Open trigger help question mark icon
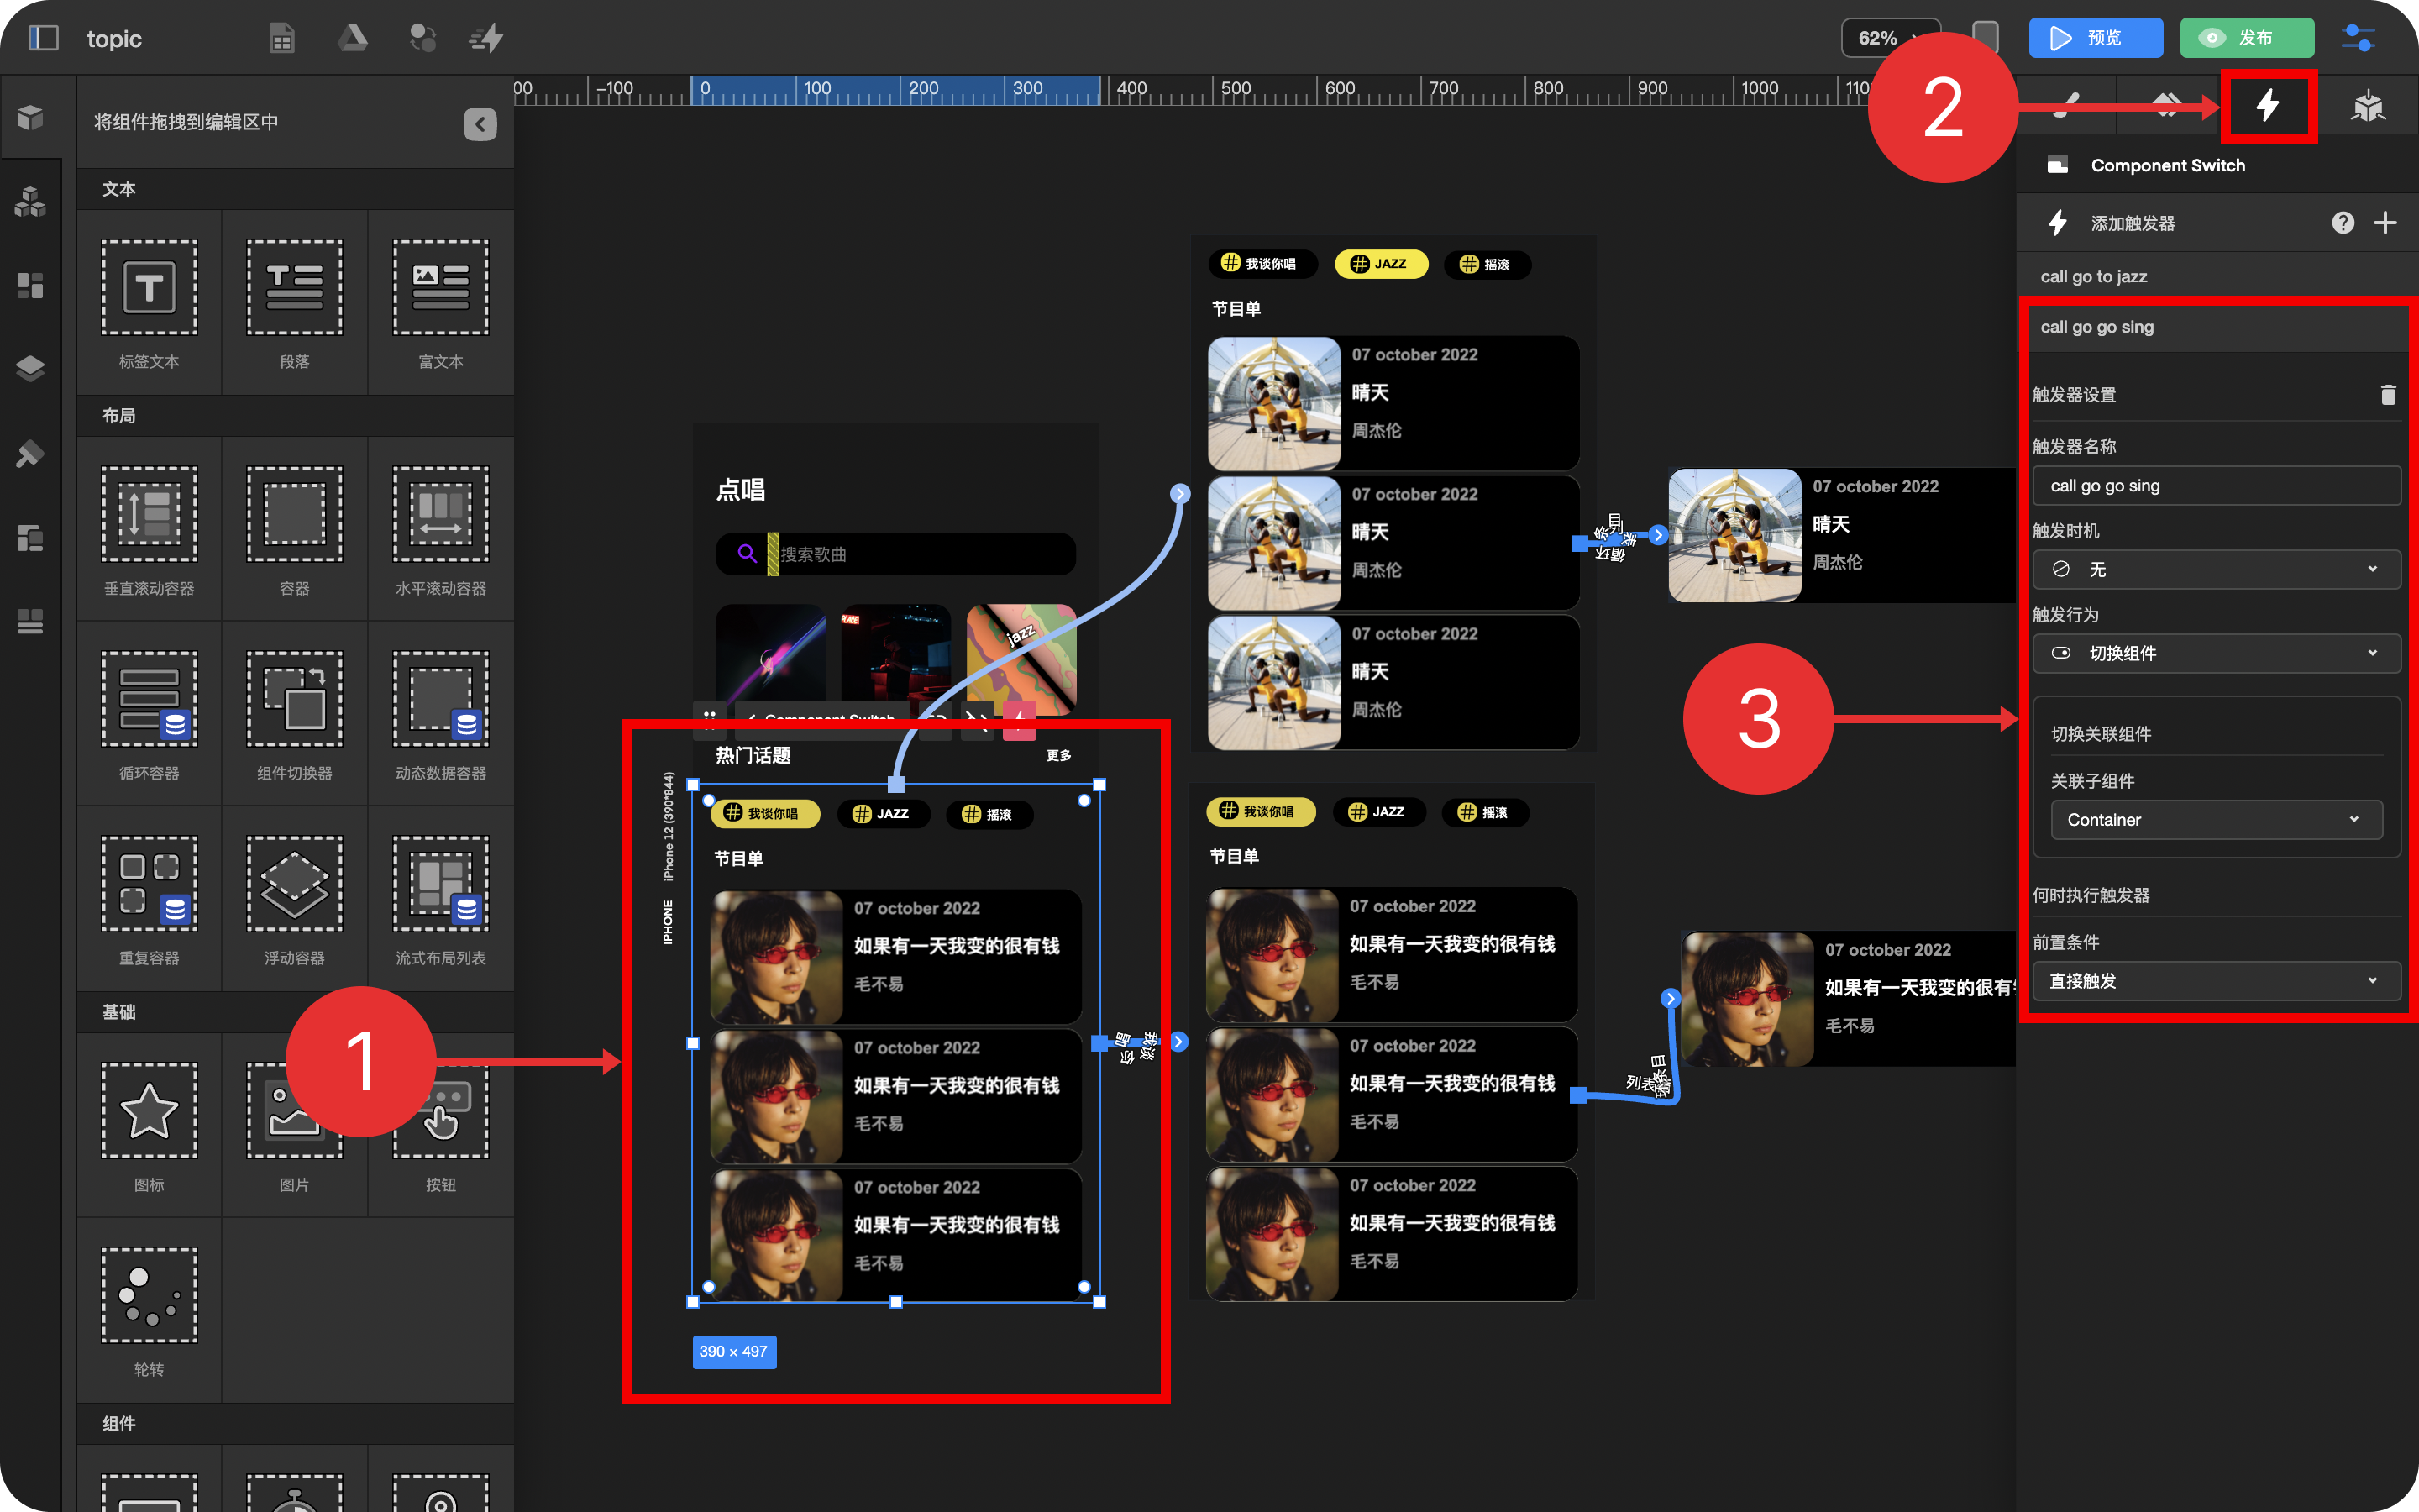 coord(2343,223)
